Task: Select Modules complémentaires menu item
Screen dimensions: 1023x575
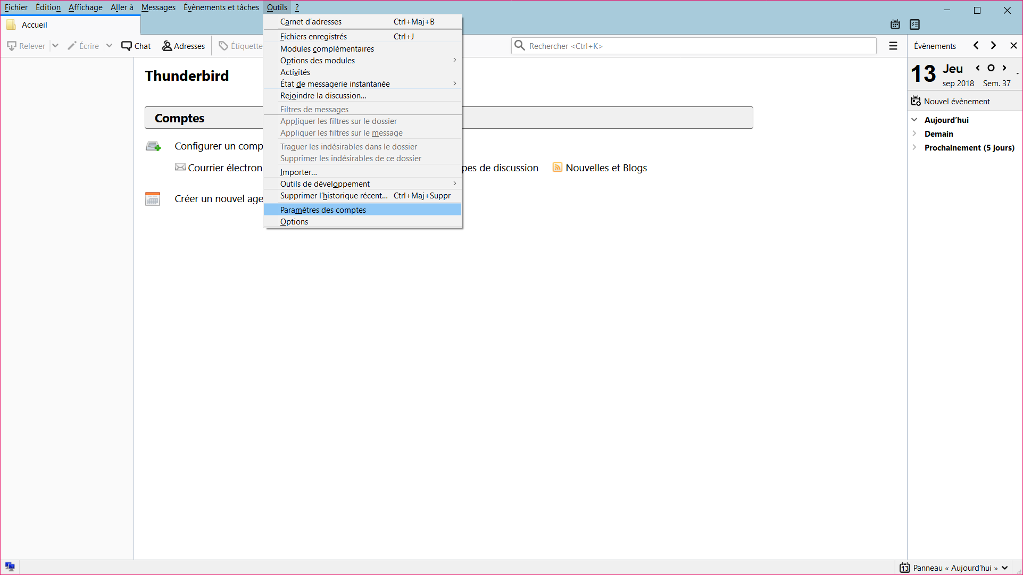Action: [x=363, y=49]
